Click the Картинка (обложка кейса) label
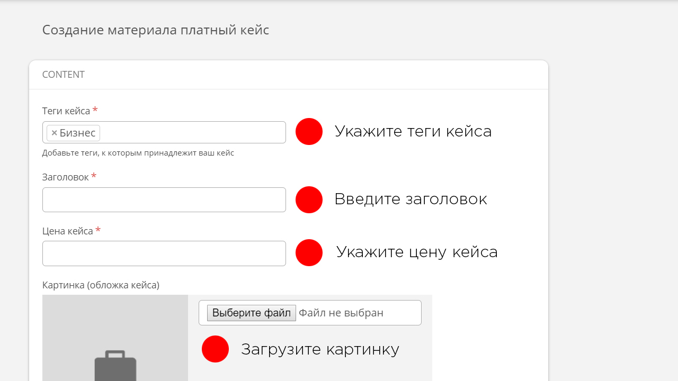This screenshot has height=381, width=678. coord(101,285)
